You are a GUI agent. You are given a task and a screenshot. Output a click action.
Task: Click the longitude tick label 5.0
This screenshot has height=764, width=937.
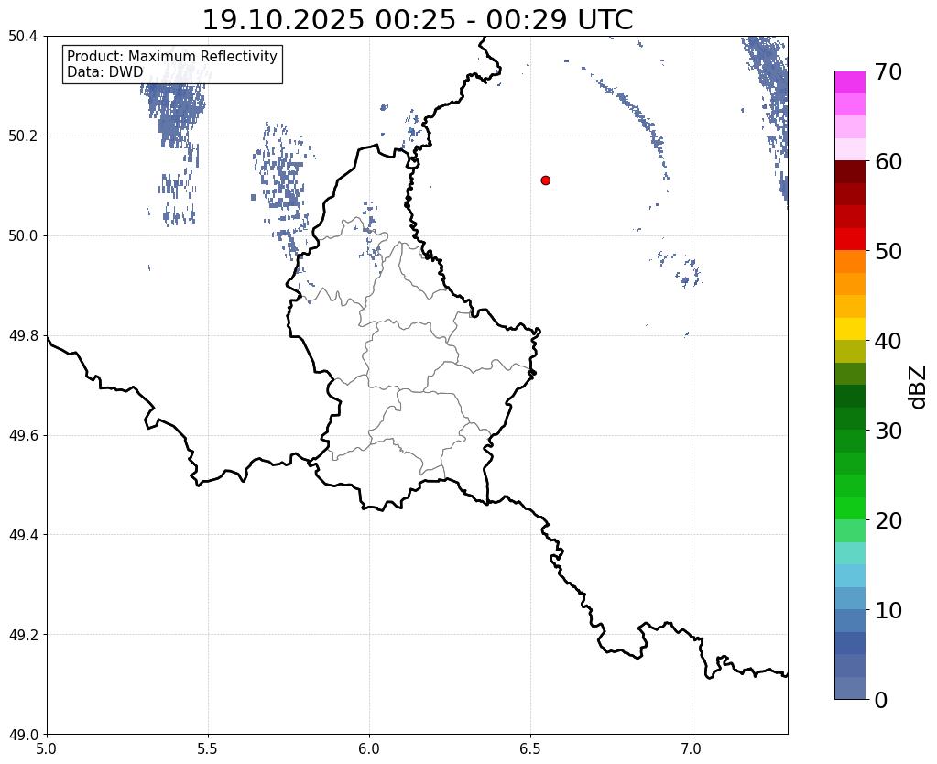pyautogui.click(x=47, y=748)
